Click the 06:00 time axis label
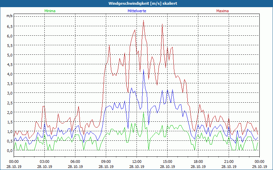273x170 pixels. (x=75, y=161)
